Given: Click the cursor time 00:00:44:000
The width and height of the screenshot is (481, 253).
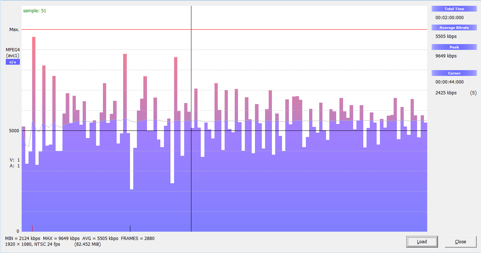Looking at the screenshot, I should tap(450, 82).
